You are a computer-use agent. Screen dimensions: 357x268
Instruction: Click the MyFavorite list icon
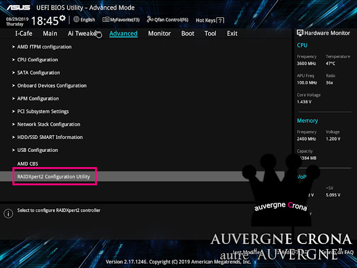[x=105, y=20]
